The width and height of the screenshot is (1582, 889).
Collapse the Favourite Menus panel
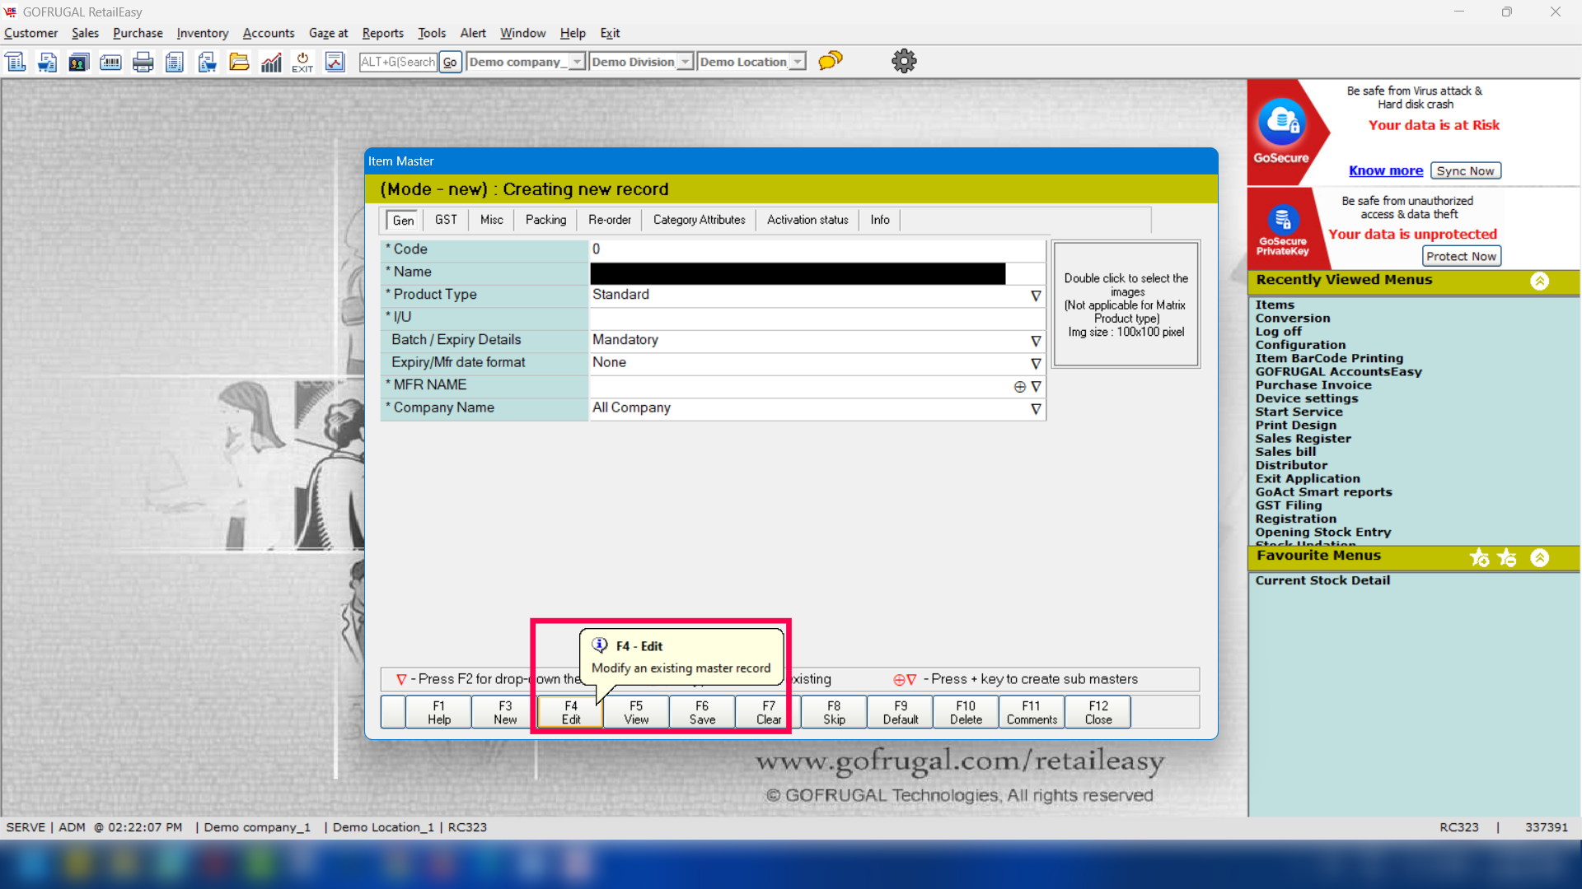(1539, 558)
